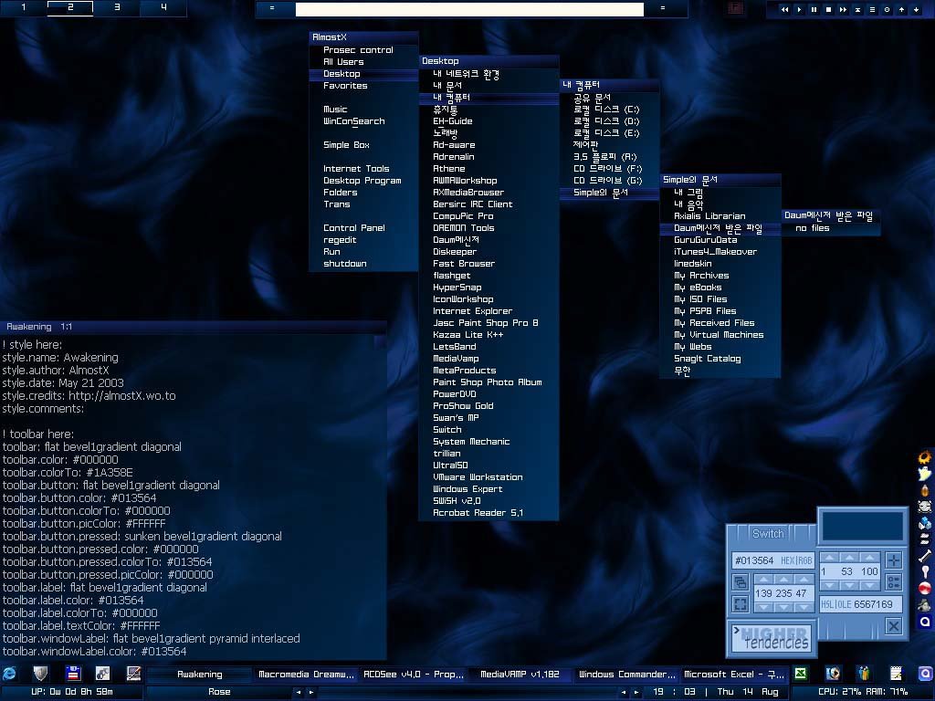Click the circular options icon in media bar
935x701 pixels.
(x=887, y=9)
